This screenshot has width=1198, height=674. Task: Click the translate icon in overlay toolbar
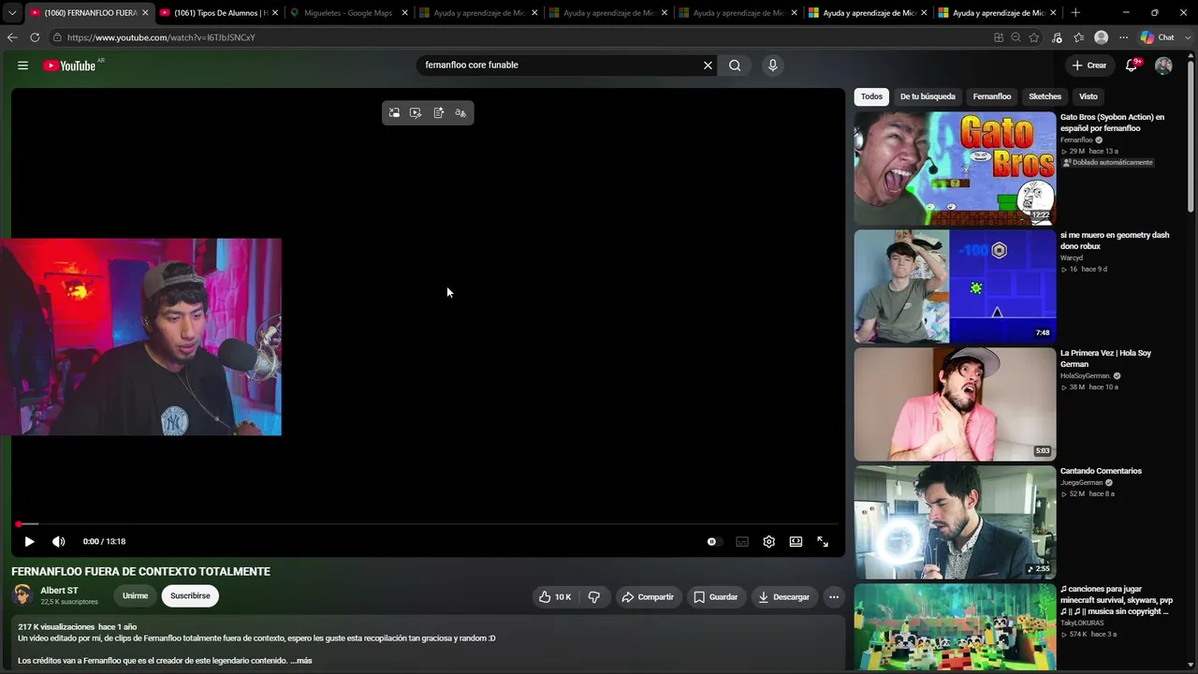pyautogui.click(x=460, y=113)
